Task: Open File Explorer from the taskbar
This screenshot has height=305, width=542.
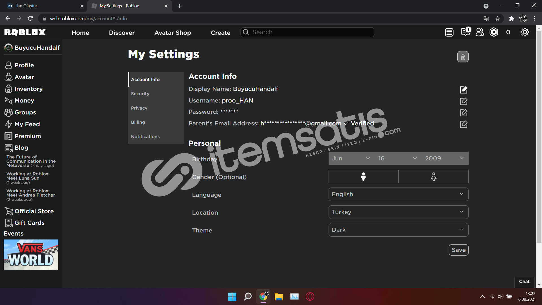Action: click(279, 297)
